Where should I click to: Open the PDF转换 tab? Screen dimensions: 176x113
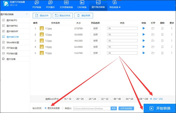(37, 5)
